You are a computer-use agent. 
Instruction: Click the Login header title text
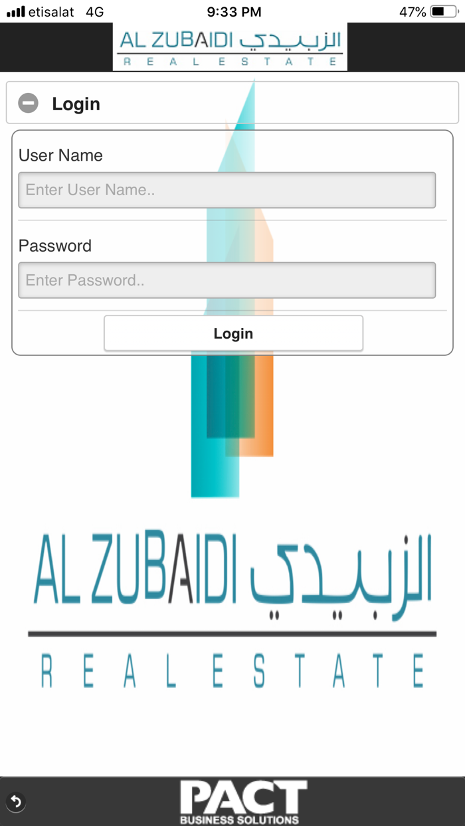[x=76, y=104]
